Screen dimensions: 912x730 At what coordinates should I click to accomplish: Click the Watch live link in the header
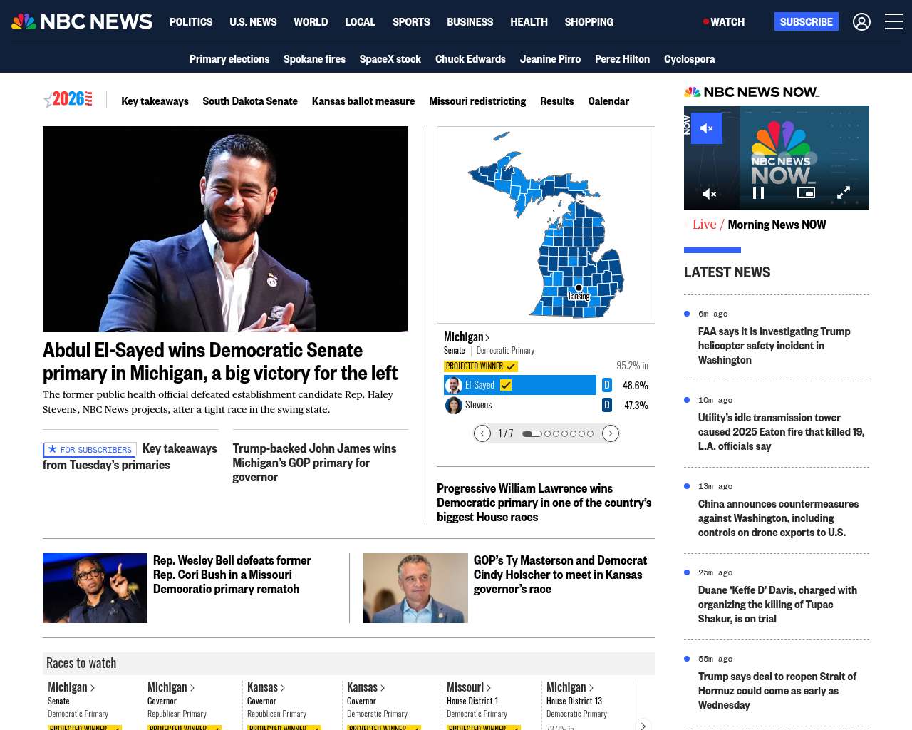click(x=724, y=22)
